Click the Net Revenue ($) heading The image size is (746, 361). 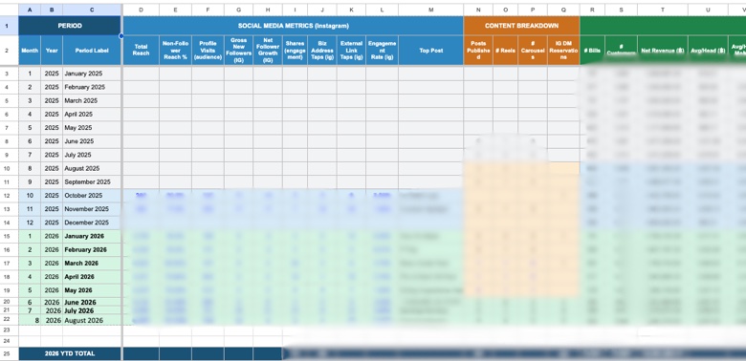point(662,51)
